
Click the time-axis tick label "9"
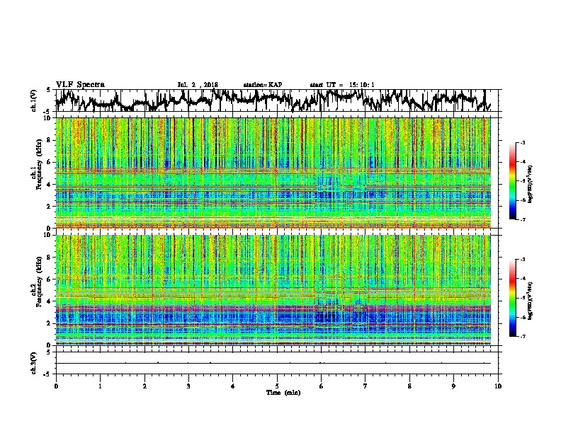pos(453,386)
